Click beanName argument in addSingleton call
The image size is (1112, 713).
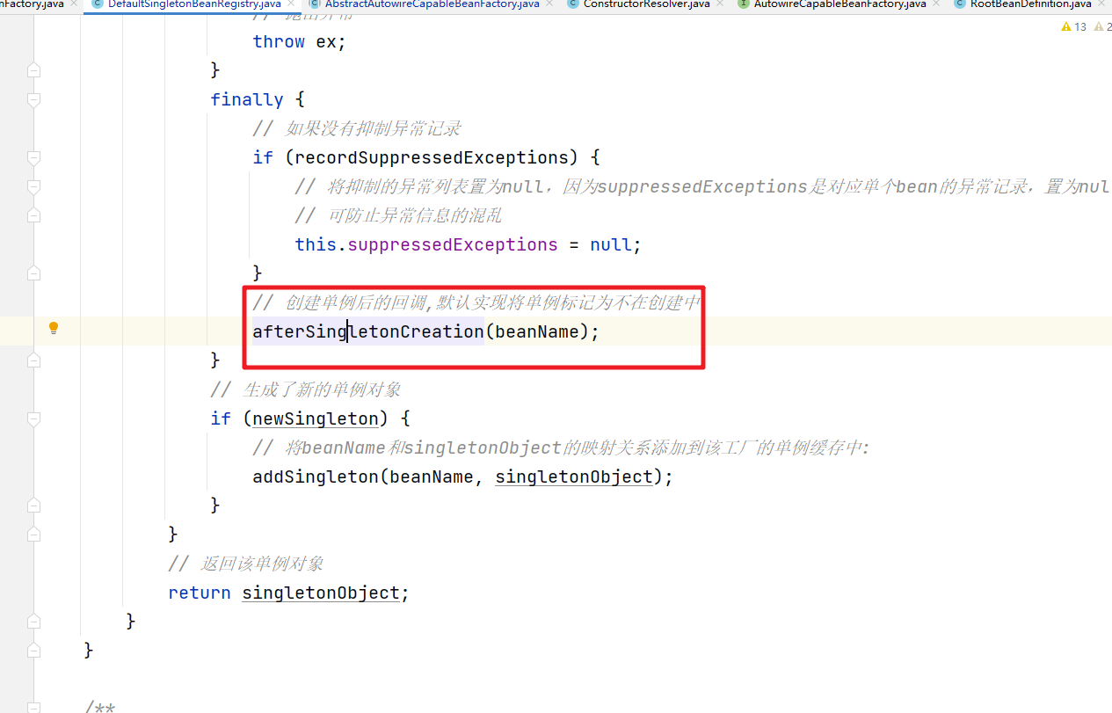coord(431,477)
